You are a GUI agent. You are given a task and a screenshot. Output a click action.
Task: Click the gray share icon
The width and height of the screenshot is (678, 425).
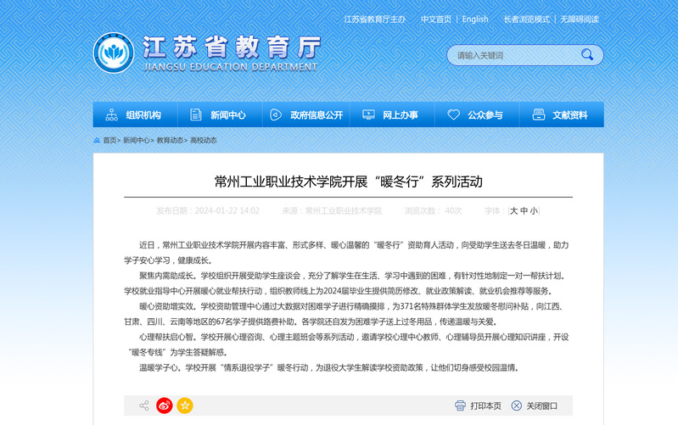(143, 405)
